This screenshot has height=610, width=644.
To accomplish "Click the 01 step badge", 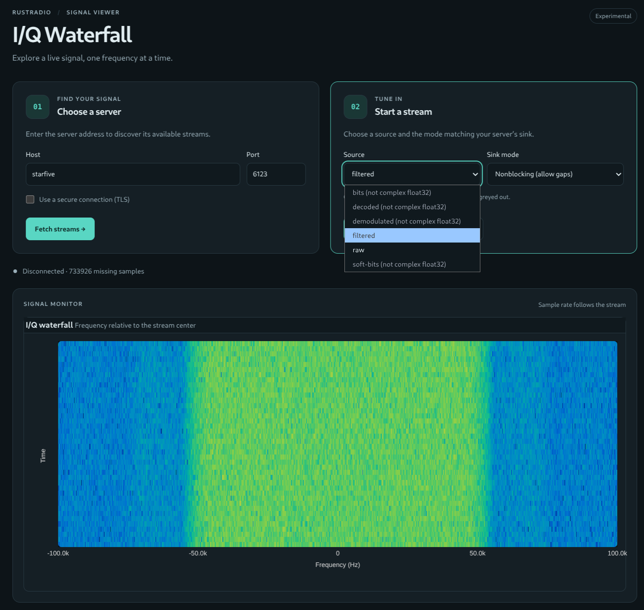I will [x=37, y=107].
